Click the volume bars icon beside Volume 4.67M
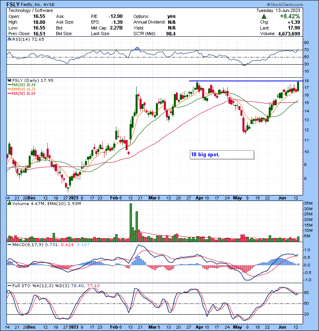 click(x=10, y=203)
